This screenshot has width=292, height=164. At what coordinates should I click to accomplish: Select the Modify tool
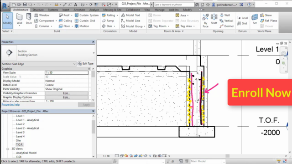[7, 20]
